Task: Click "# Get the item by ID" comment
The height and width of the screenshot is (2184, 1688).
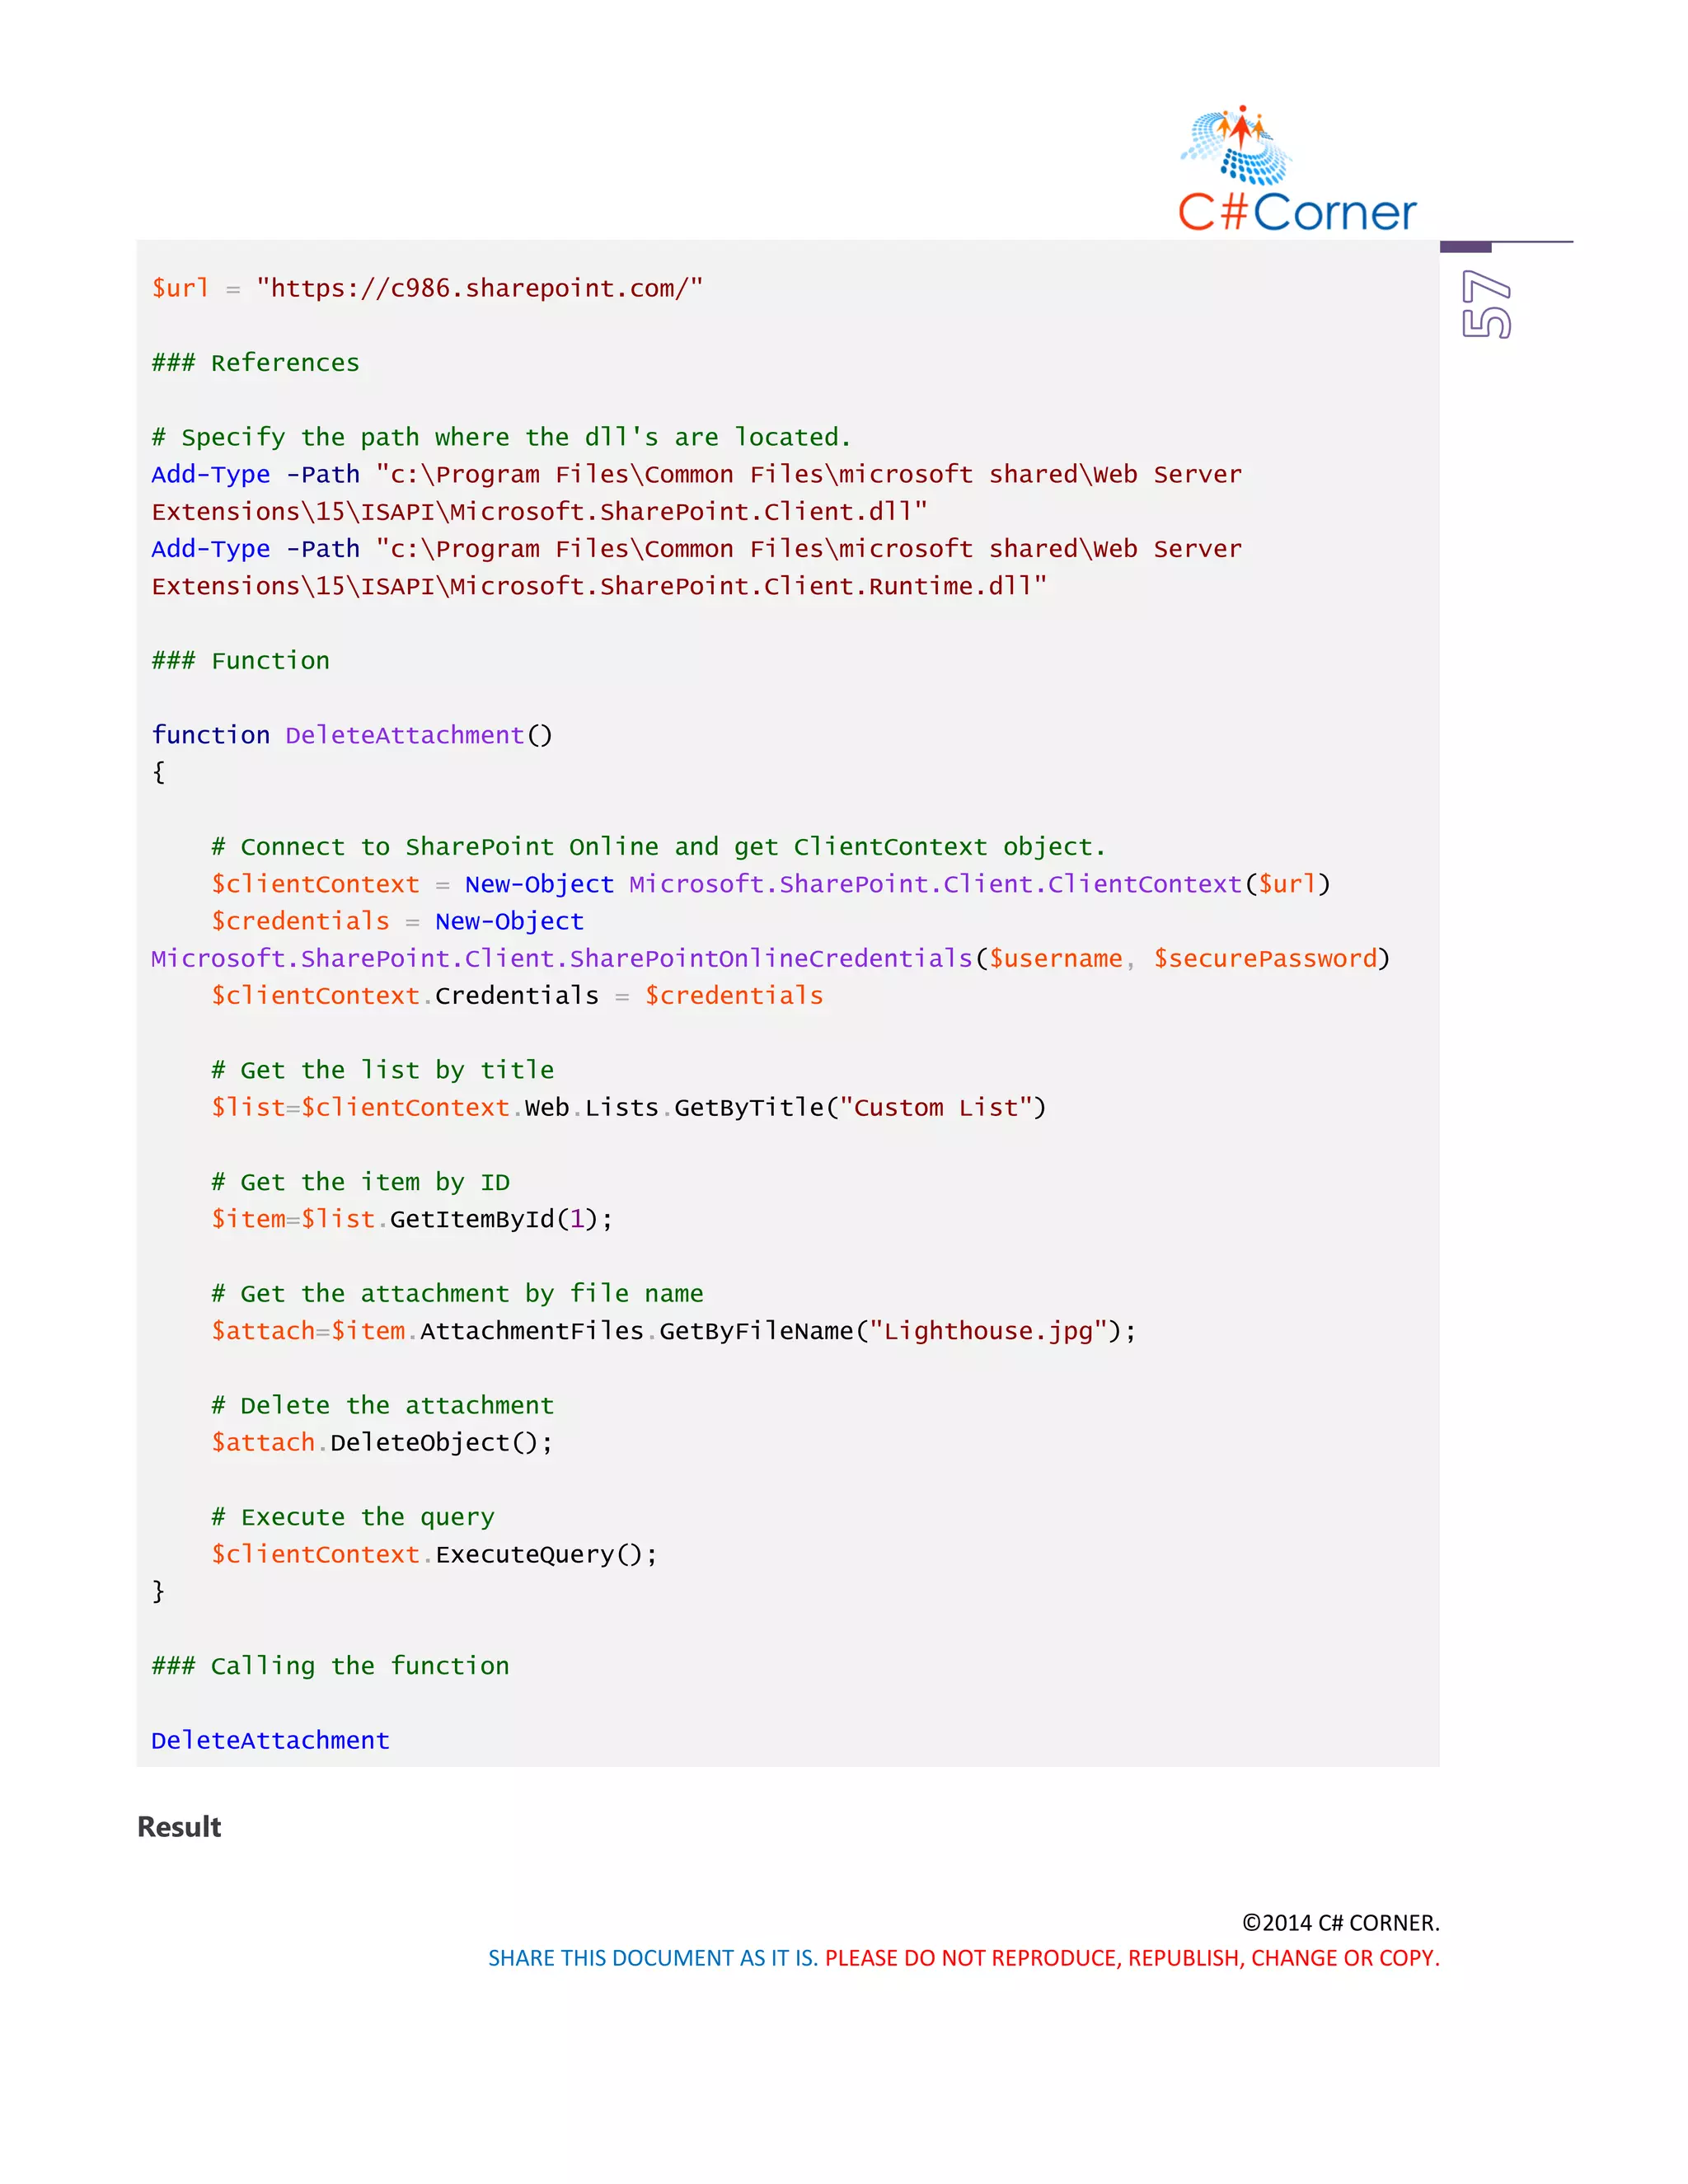Action: 360,1182
